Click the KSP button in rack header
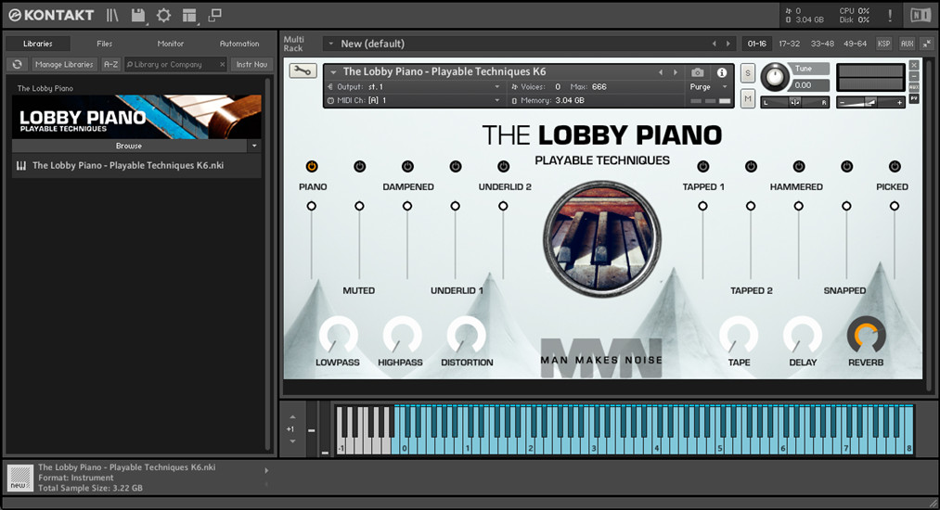The image size is (940, 510). (x=883, y=44)
